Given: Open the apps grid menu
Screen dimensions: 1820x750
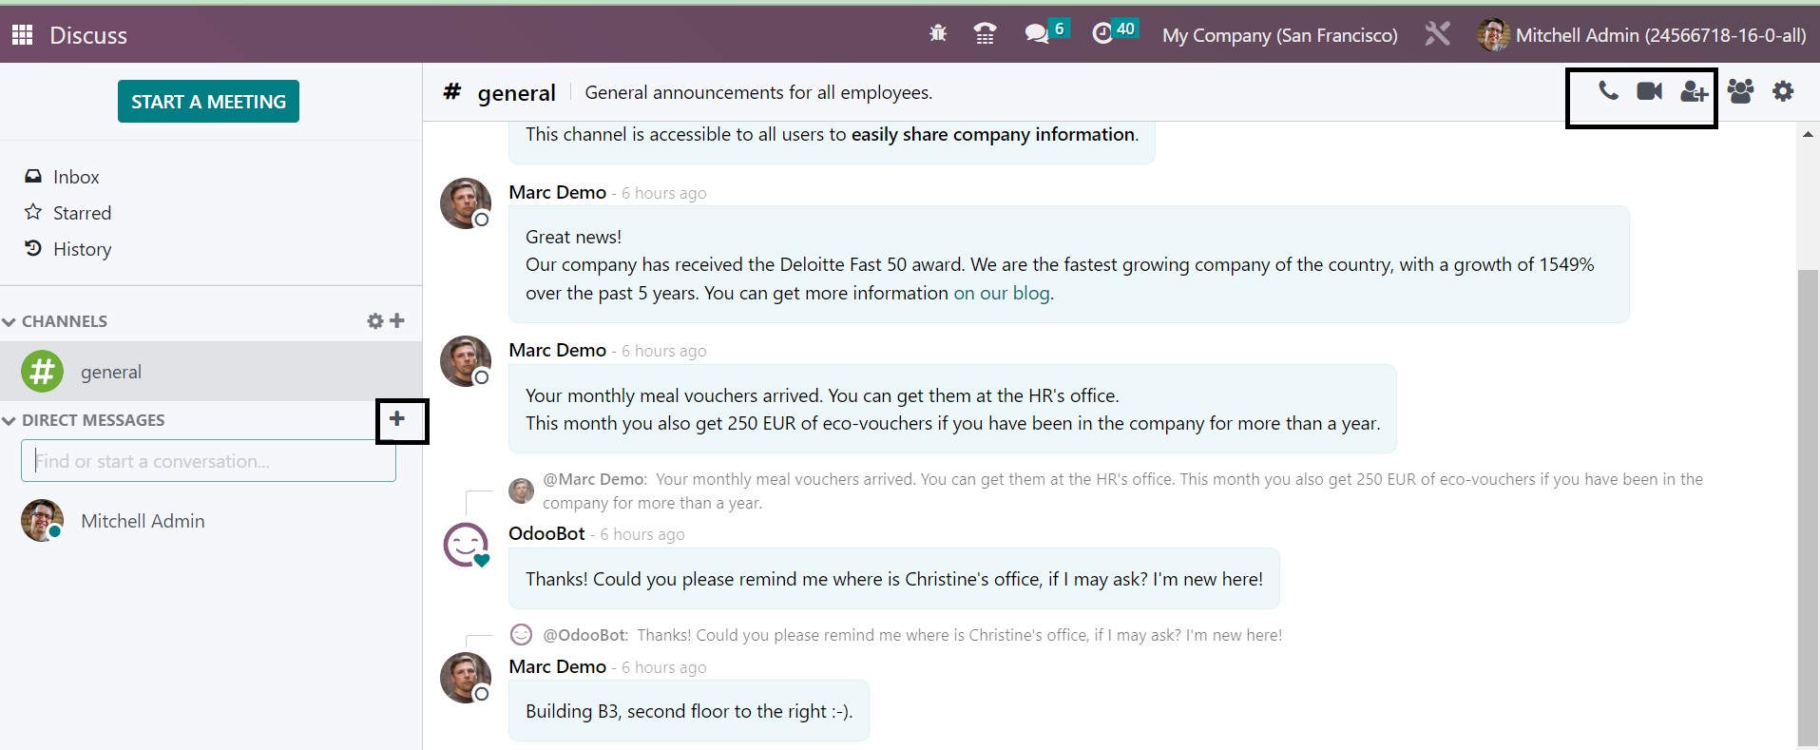Looking at the screenshot, I should click(x=22, y=35).
